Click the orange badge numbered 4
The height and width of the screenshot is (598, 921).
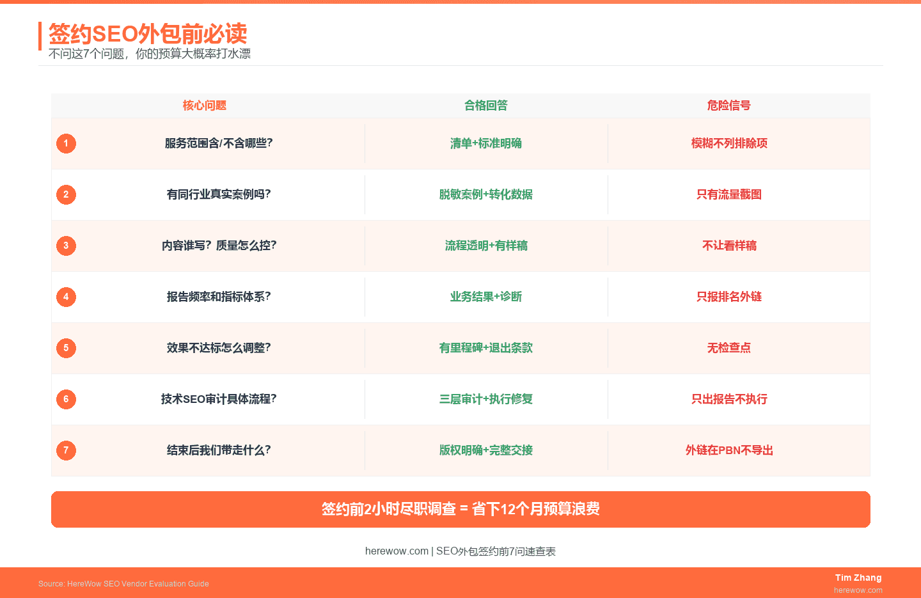[x=66, y=297]
